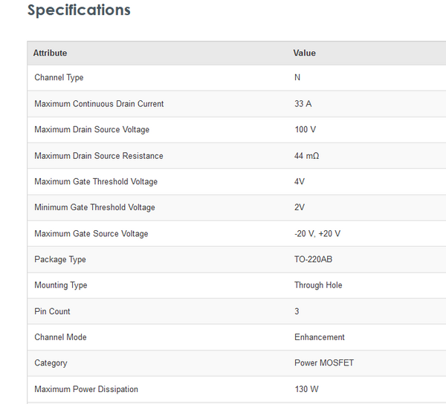Select the Attribute column header
Image resolution: width=446 pixels, height=404 pixels.
point(50,53)
